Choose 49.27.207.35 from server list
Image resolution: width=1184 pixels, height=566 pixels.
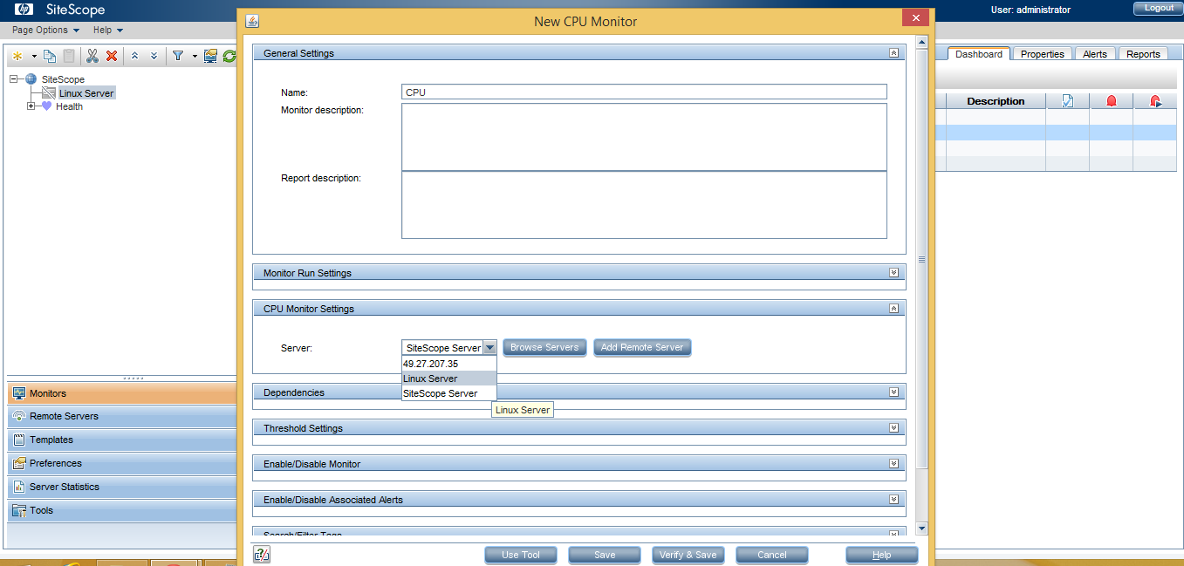[448, 364]
